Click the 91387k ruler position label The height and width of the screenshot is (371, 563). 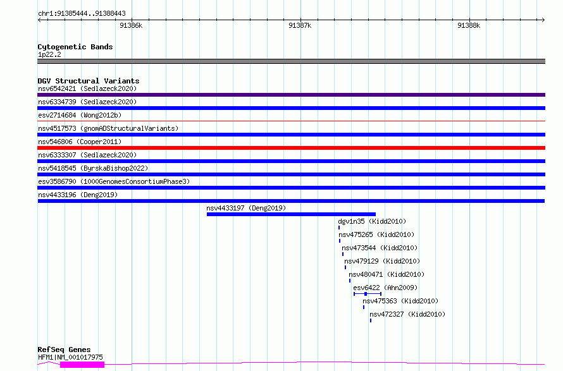[300, 25]
